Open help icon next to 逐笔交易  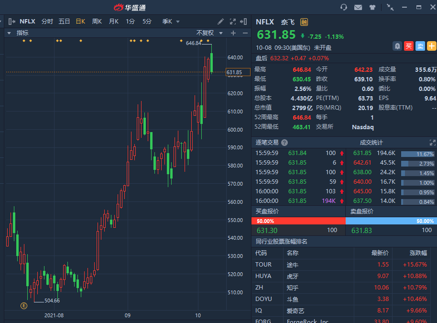(x=284, y=143)
